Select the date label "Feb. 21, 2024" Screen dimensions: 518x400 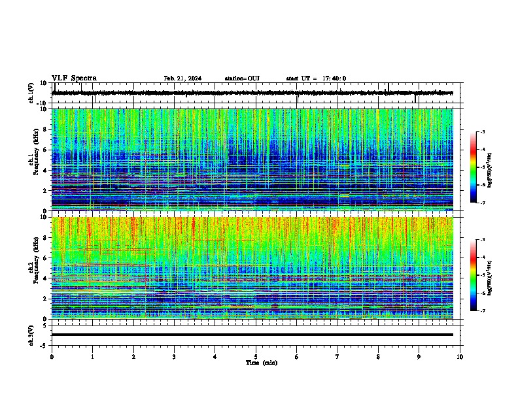[182, 78]
